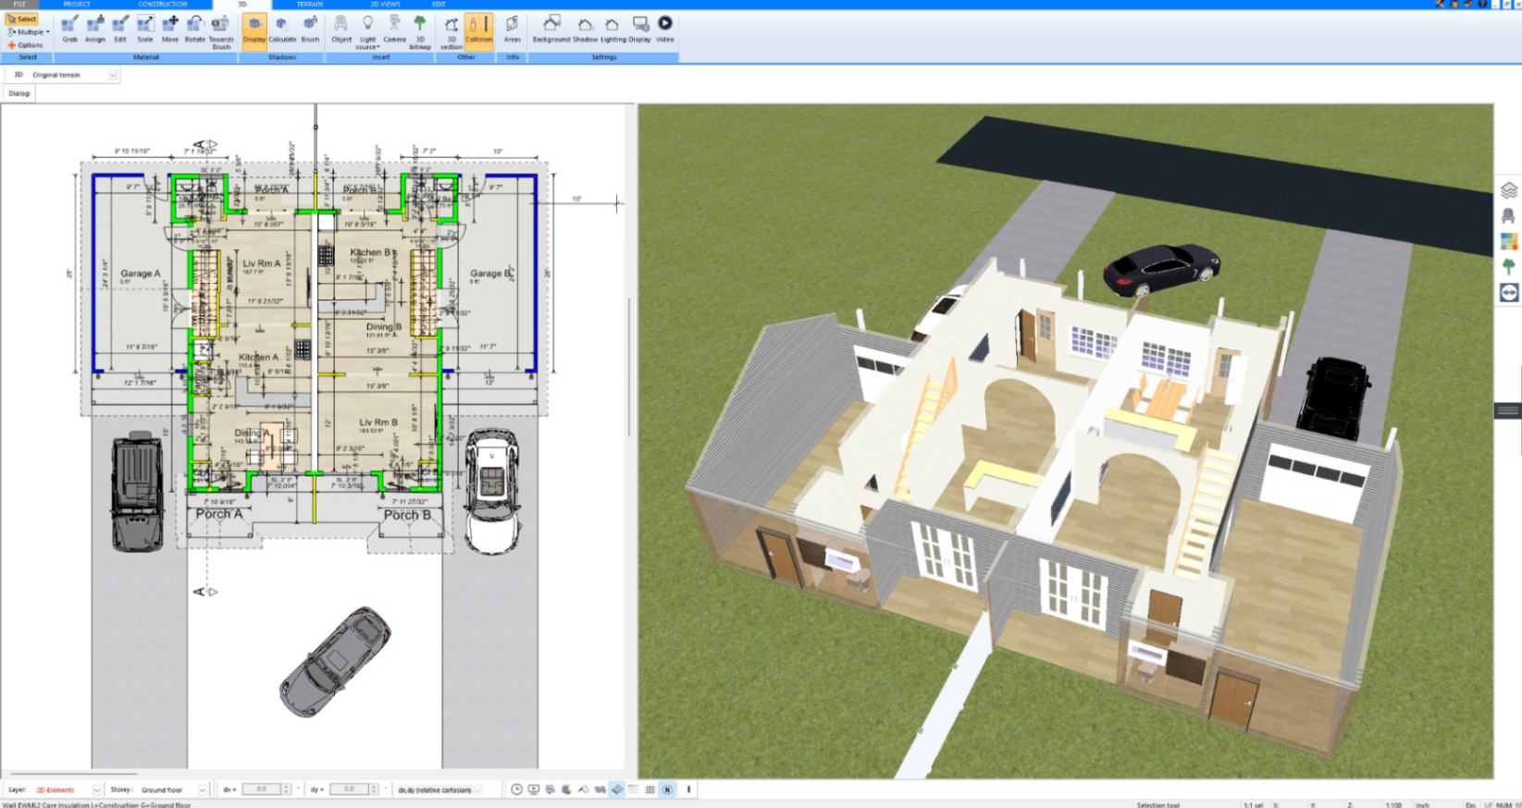Screen dimensions: 1522x808
Task: Open the layers panel icon on right sidebar
Action: point(1509,190)
